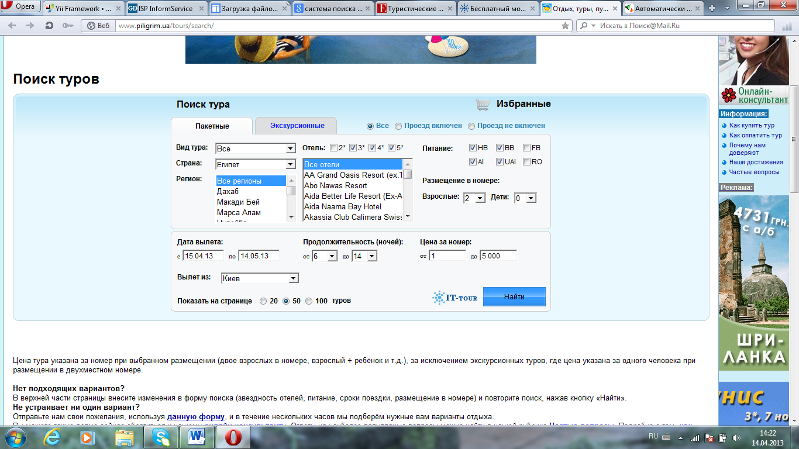Select the Проезд включен radio button

tap(398, 126)
